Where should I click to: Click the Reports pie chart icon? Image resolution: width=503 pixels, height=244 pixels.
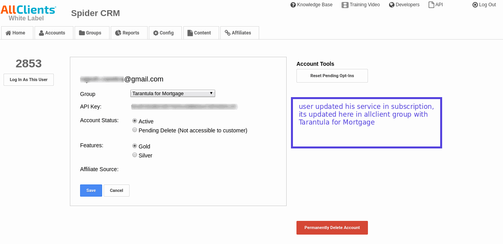(118, 33)
